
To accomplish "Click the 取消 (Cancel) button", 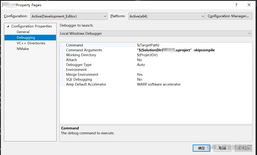I will [x=222, y=148].
